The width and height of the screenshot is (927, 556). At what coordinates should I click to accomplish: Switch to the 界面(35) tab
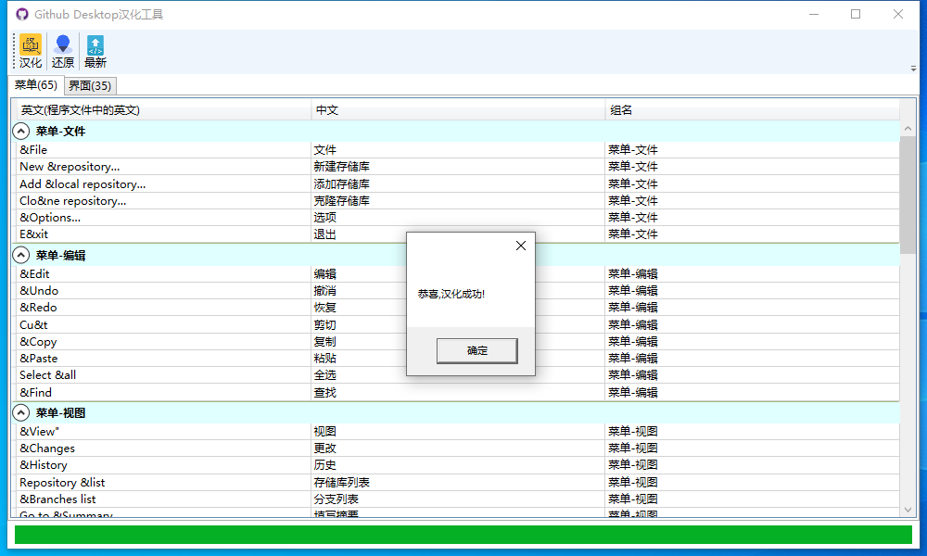[90, 85]
